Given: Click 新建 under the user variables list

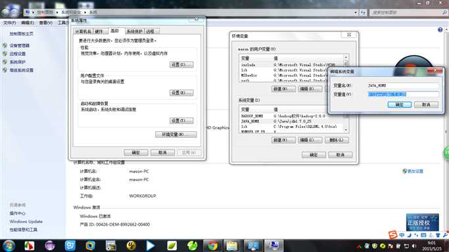Looking at the screenshot, I should coord(283,89).
